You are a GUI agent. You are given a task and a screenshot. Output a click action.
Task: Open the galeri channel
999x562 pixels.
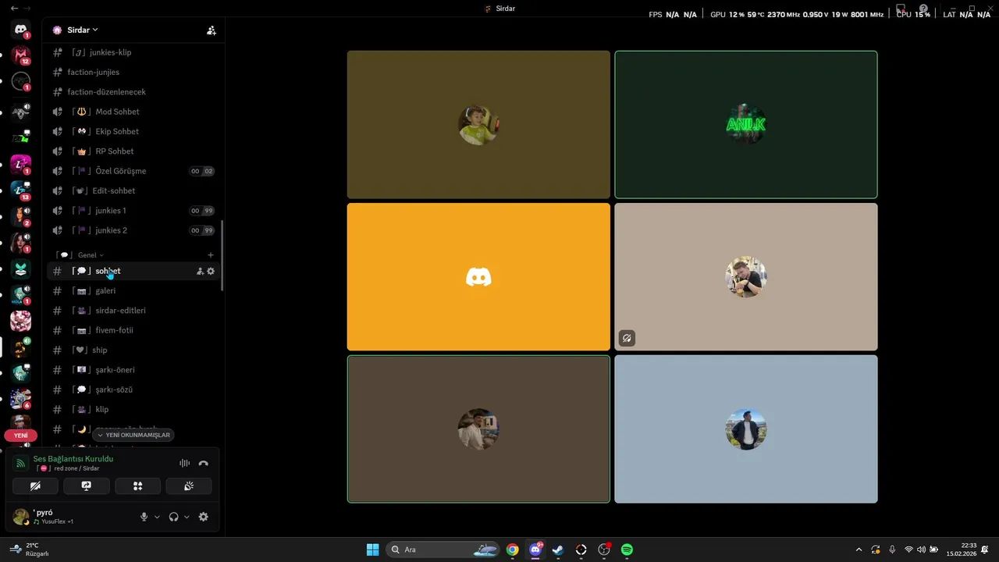133,290
